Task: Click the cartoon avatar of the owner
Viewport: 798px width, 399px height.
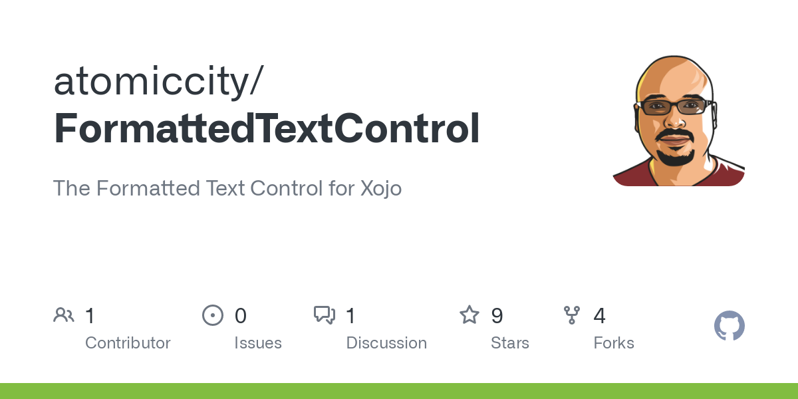Action: [x=678, y=120]
